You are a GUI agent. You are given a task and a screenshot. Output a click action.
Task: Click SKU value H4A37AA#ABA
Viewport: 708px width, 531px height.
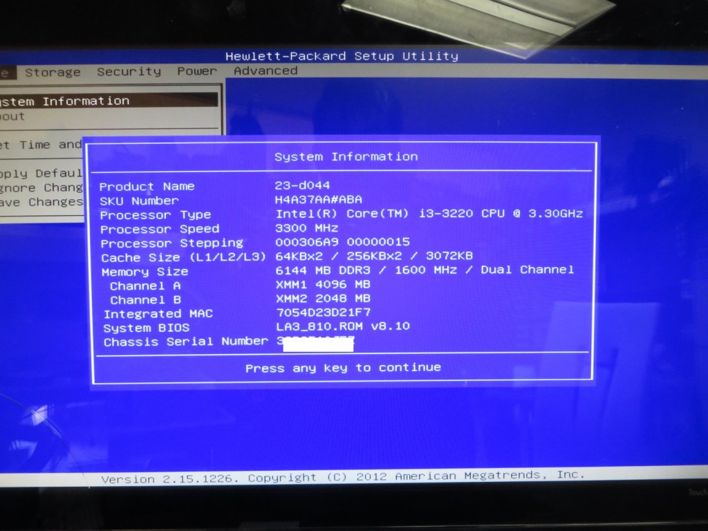(318, 199)
